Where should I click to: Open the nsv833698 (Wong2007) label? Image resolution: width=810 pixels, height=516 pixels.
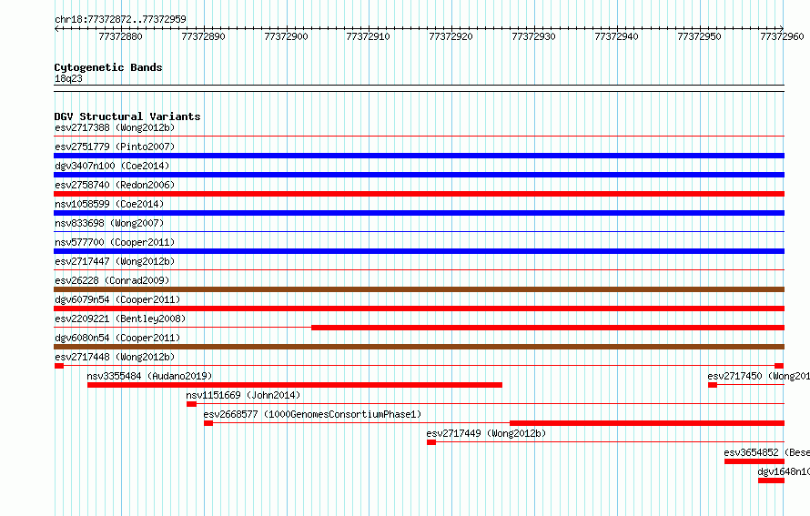(x=109, y=223)
